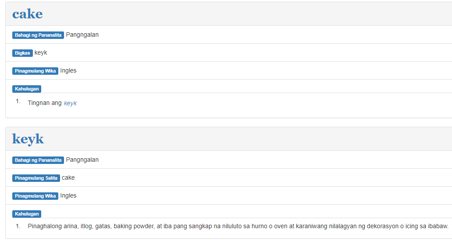Click "Pangngalan" text in the cake entry
The width and height of the screenshot is (452, 240).
82,35
